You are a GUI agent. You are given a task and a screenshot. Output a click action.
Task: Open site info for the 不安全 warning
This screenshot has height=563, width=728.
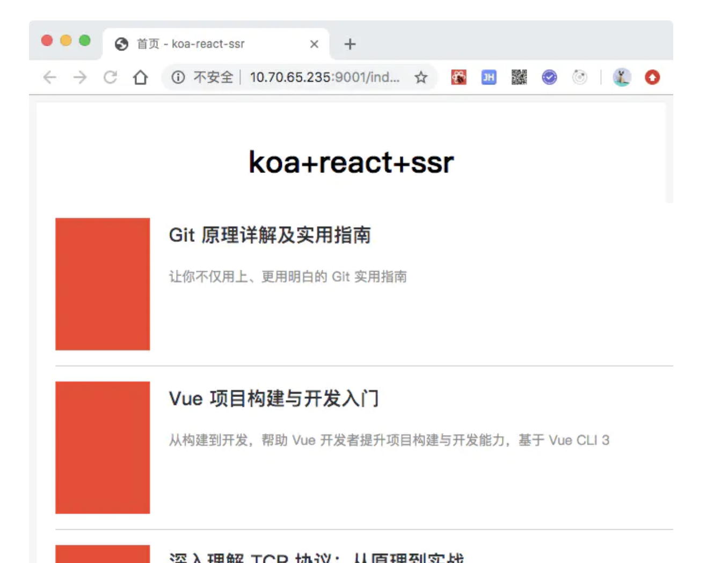(x=178, y=77)
